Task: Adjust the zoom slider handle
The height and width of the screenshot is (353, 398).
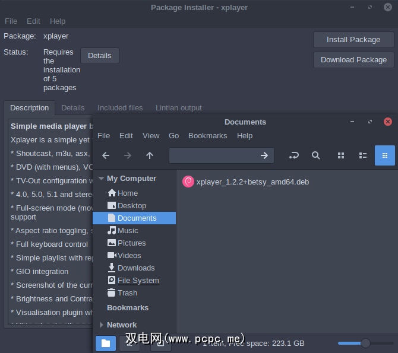Action: pyautogui.click(x=365, y=343)
